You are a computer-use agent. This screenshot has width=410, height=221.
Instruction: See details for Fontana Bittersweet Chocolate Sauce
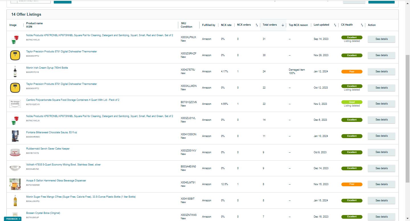tap(382, 136)
